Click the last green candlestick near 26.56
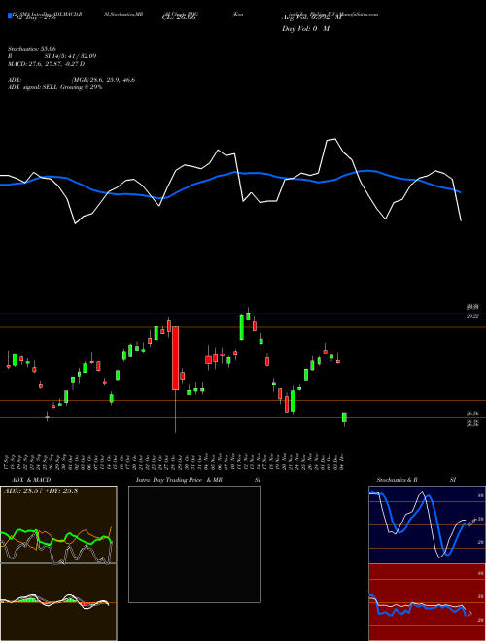 click(x=344, y=418)
